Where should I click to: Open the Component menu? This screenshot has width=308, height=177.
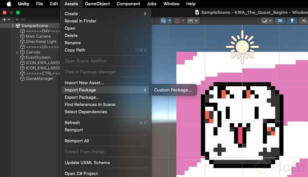click(x=128, y=4)
